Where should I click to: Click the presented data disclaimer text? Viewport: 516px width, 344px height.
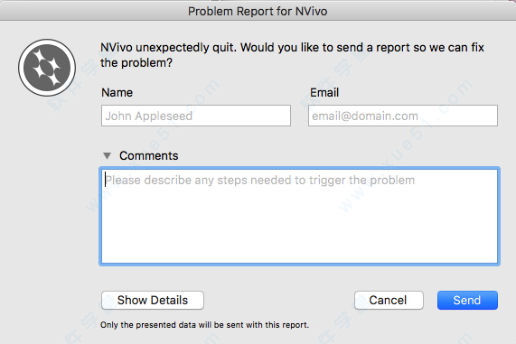(x=204, y=325)
